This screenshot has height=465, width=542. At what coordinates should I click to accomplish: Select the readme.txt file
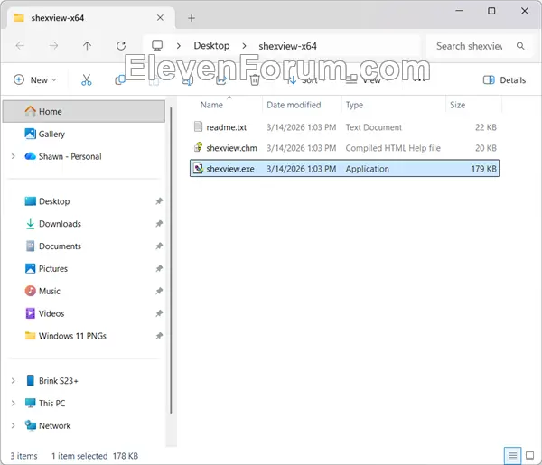(345, 127)
